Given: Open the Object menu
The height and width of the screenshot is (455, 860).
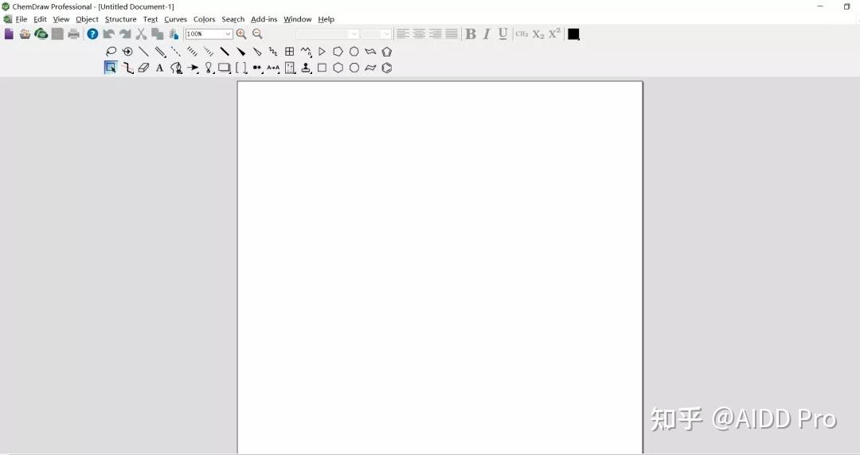Looking at the screenshot, I should (88, 19).
